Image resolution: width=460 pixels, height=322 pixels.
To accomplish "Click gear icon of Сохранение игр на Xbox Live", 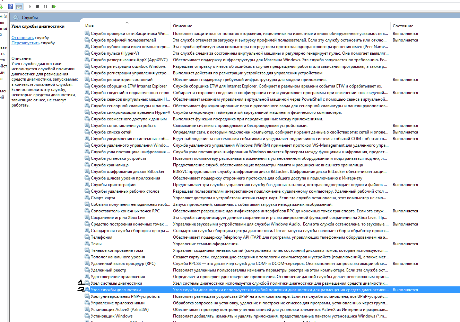I will pyautogui.click(x=87, y=218).
